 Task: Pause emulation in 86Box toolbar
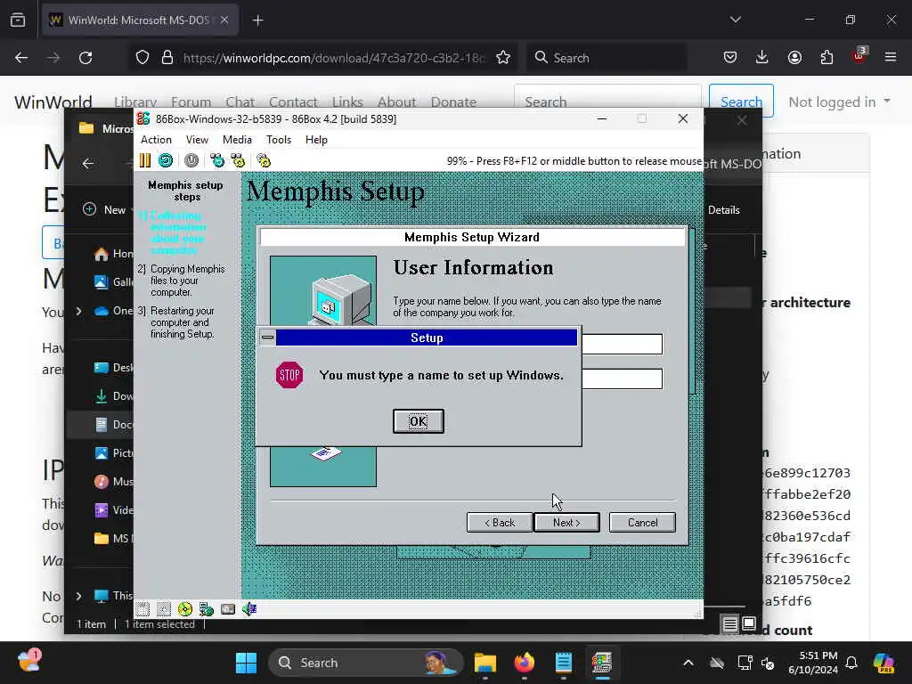[x=145, y=160]
